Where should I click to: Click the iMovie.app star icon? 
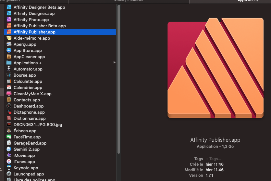(x=9, y=155)
